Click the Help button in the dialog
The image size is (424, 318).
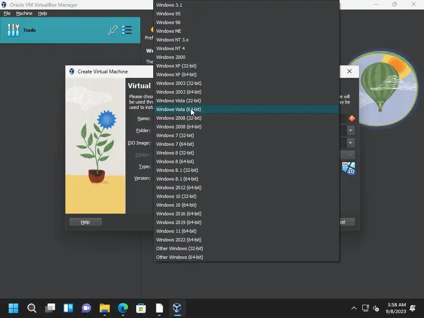click(x=85, y=222)
